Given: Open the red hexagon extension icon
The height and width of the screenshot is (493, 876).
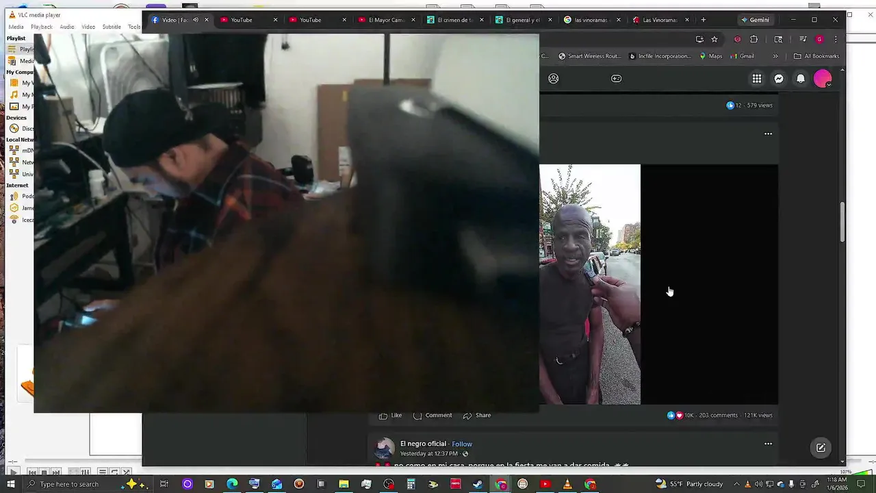Looking at the screenshot, I should pos(737,39).
